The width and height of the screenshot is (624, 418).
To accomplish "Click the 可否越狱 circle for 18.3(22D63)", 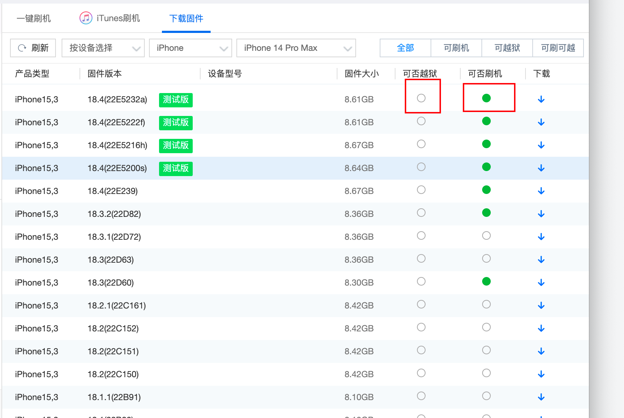I will (421, 258).
